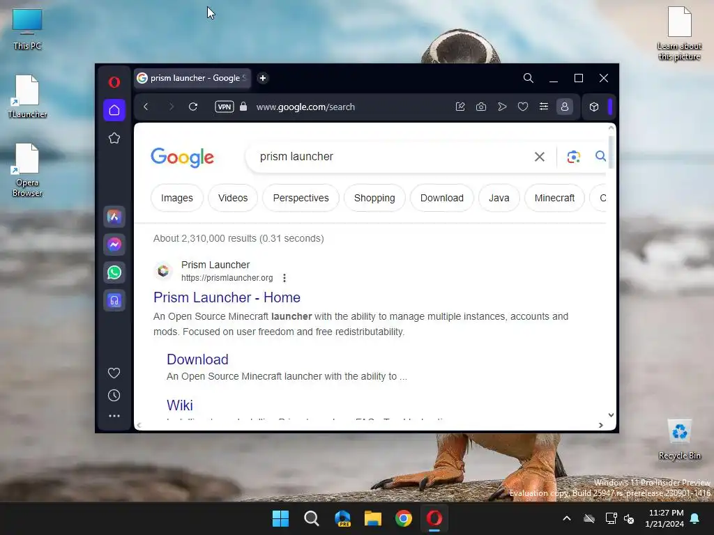The width and height of the screenshot is (714, 535).
Task: Clear the search query with X
Action: coord(540,157)
